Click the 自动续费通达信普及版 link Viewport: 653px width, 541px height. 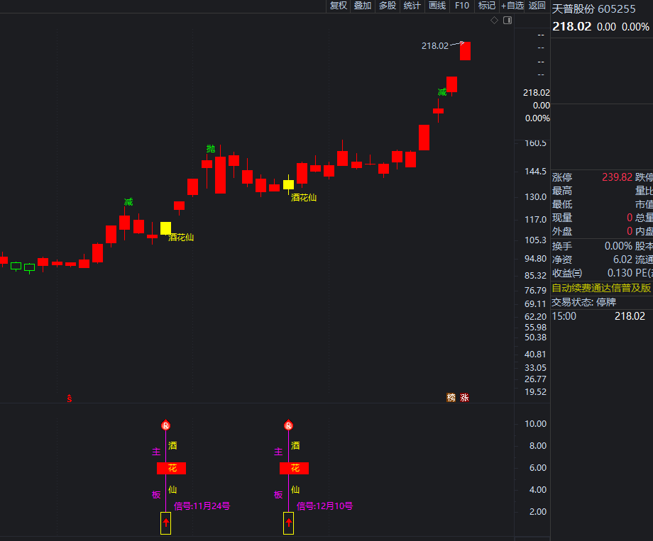click(x=601, y=288)
